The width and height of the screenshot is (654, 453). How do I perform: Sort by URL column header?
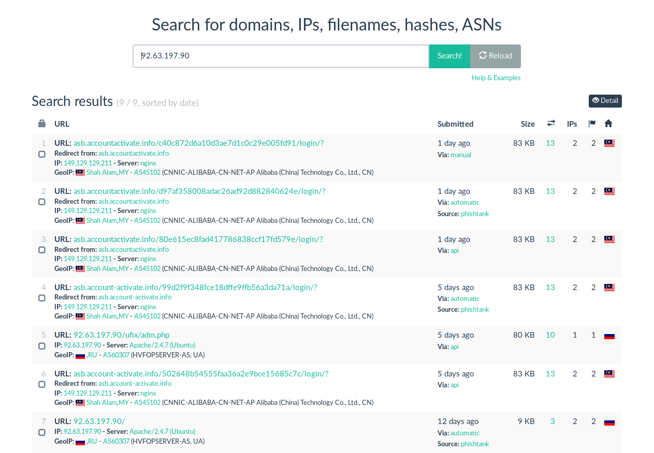pyautogui.click(x=62, y=124)
